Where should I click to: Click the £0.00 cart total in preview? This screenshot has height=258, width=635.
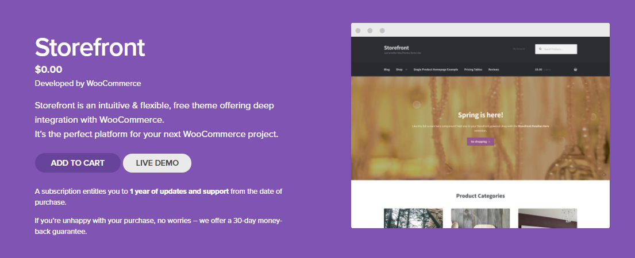[x=538, y=69]
